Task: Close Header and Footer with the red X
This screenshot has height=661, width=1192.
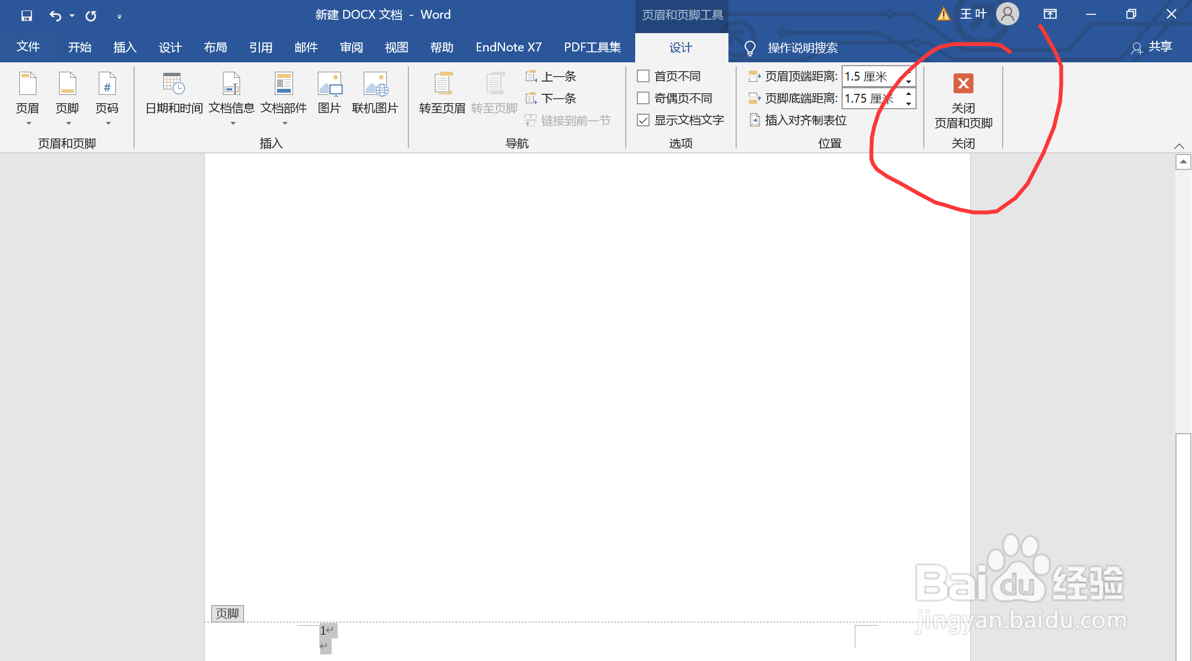Action: click(x=963, y=84)
